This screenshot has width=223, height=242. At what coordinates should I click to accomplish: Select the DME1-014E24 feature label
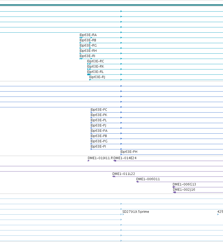tap(125, 158)
